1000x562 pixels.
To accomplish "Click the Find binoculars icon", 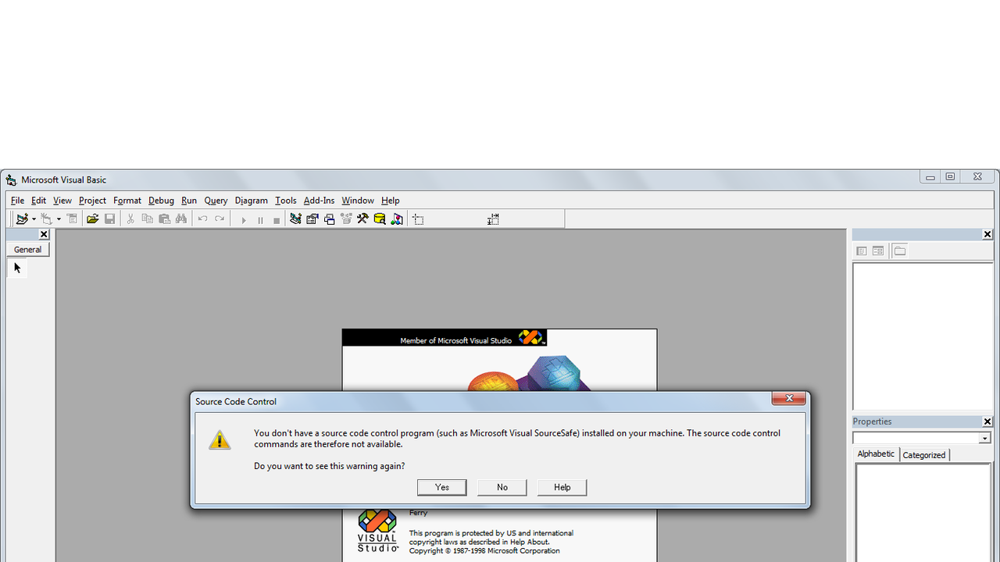I will pos(181,219).
